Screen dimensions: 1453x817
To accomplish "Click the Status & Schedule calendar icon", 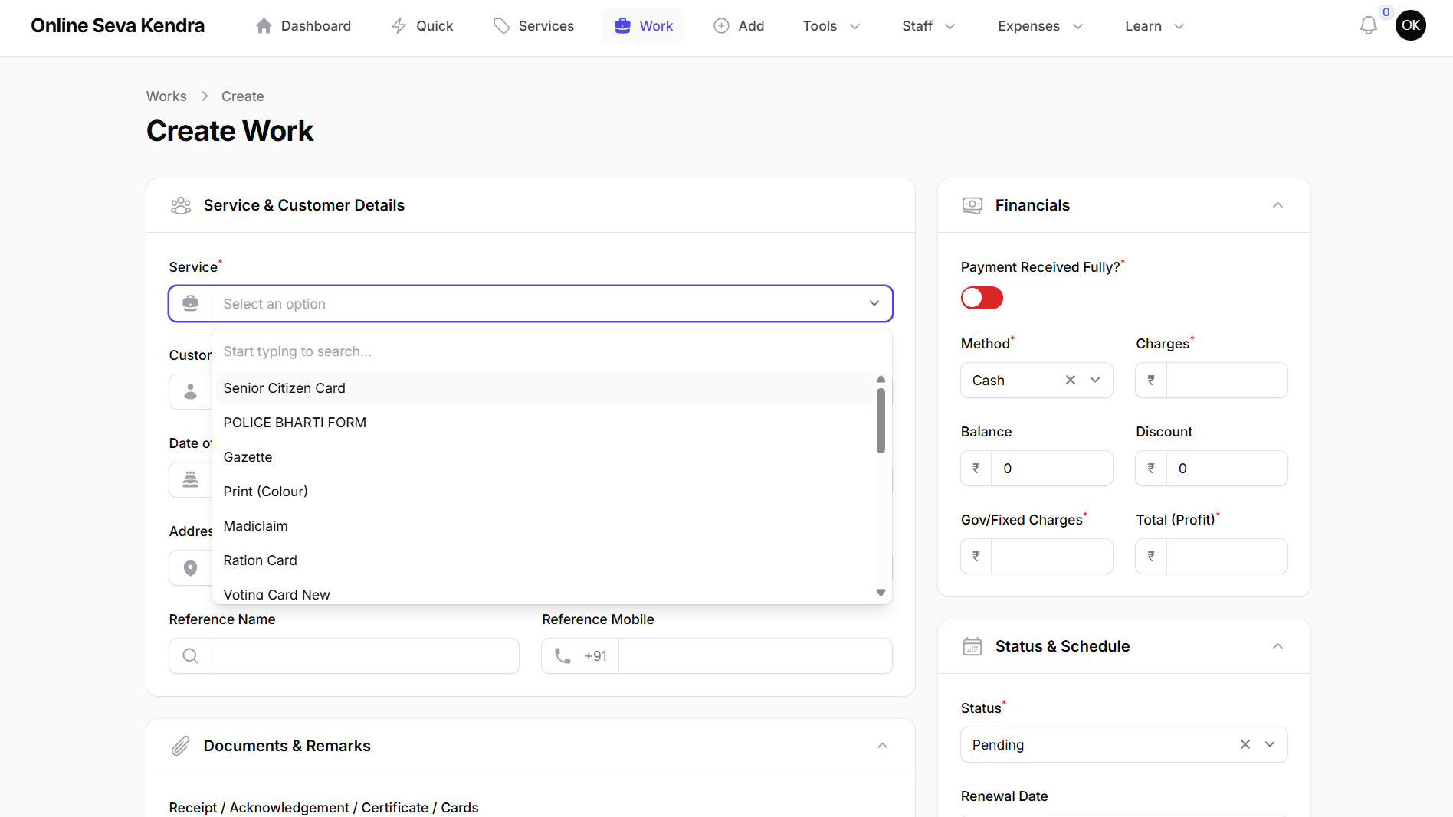I will coord(972,646).
